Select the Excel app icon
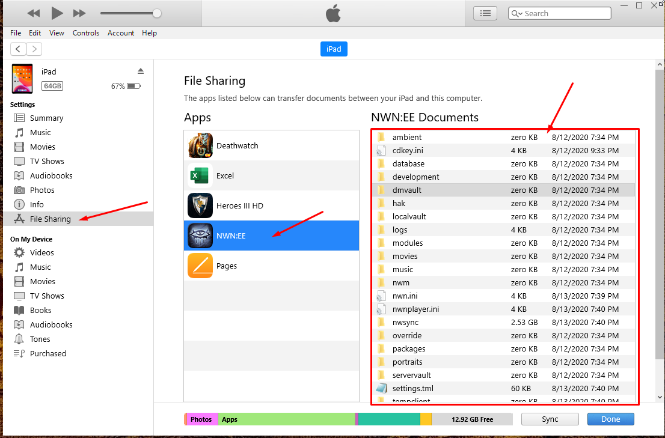 (x=200, y=175)
